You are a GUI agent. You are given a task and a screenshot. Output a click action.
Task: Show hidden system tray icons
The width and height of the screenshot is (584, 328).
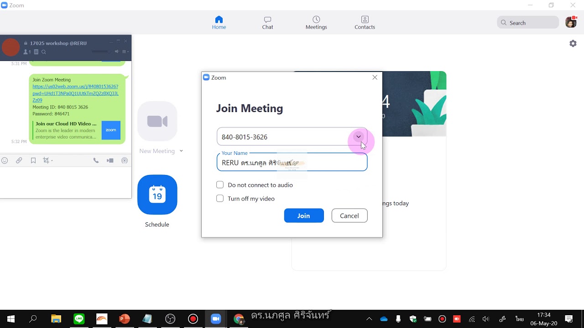(x=369, y=319)
